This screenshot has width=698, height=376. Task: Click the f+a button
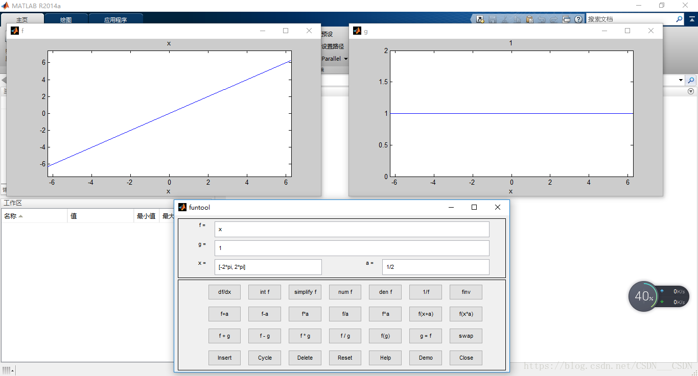click(x=225, y=314)
